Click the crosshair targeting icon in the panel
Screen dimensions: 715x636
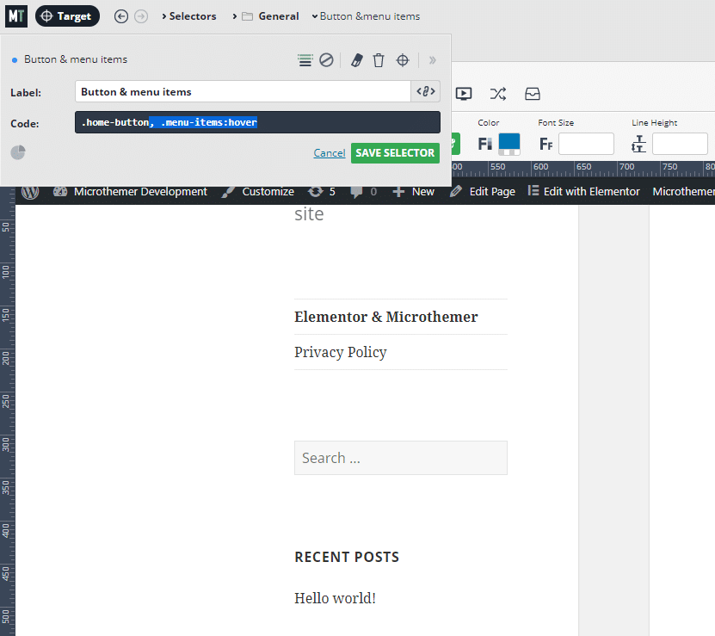tap(401, 60)
